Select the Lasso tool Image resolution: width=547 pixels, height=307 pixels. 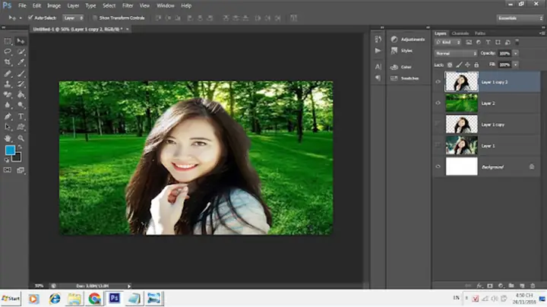tap(8, 52)
